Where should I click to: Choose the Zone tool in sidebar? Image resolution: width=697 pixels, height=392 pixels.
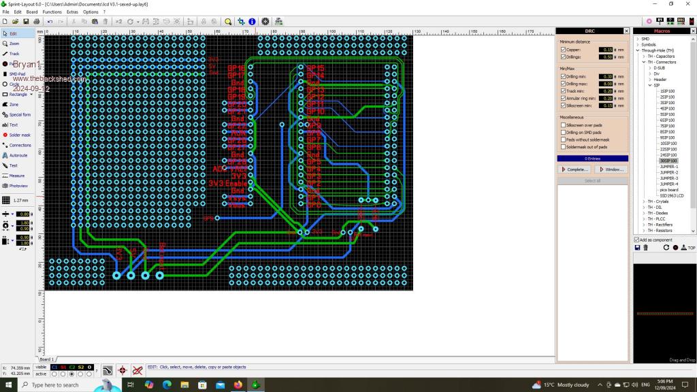(14, 104)
